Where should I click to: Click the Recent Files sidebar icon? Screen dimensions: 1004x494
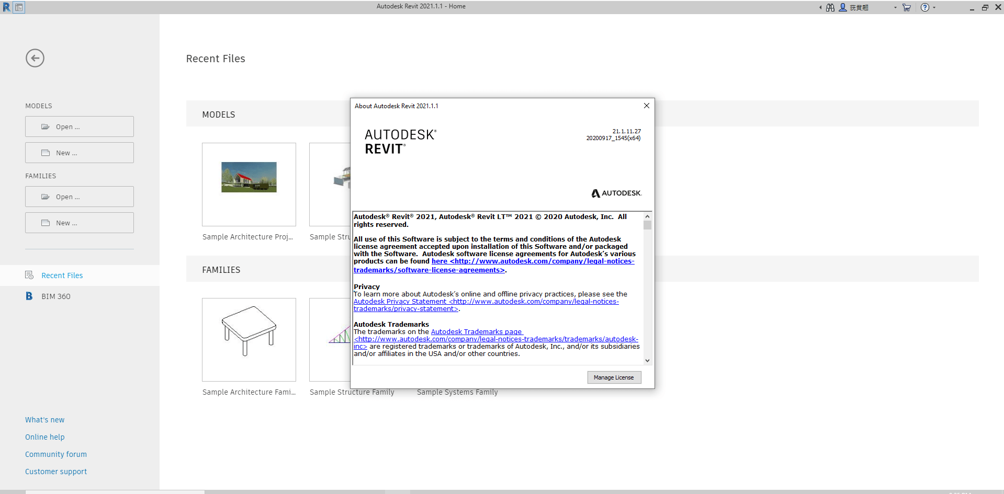click(x=29, y=275)
